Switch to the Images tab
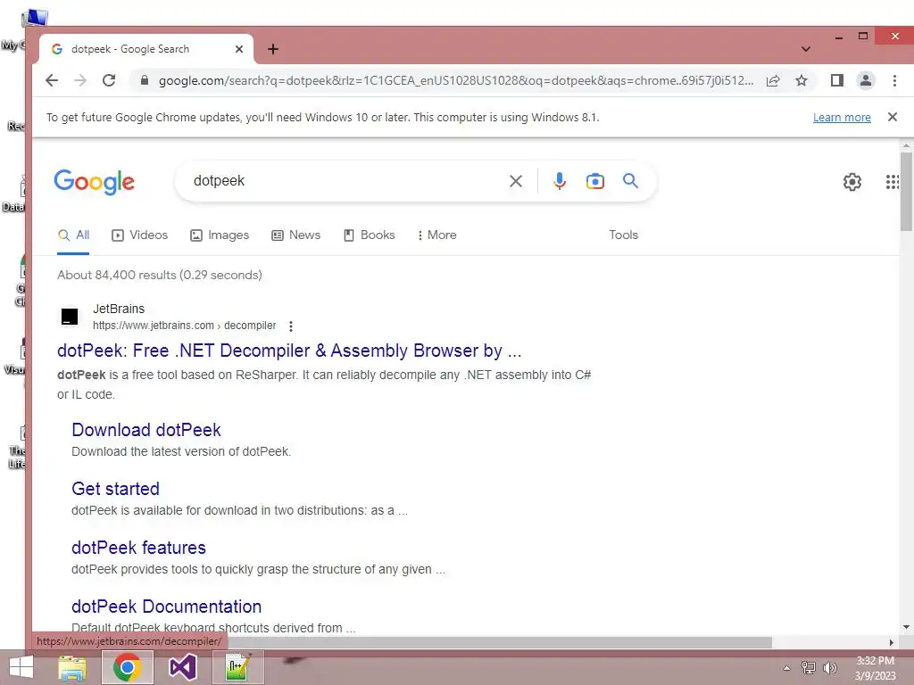 tap(220, 235)
